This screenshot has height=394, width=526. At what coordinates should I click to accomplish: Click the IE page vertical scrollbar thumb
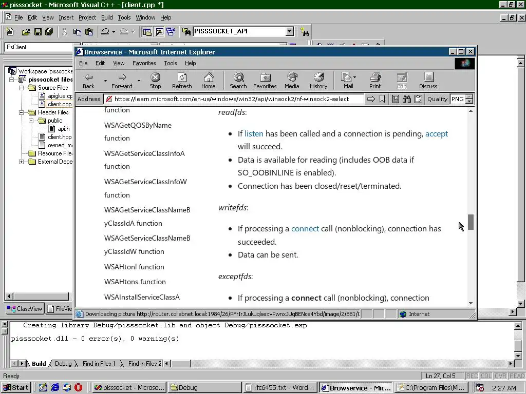pos(471,222)
